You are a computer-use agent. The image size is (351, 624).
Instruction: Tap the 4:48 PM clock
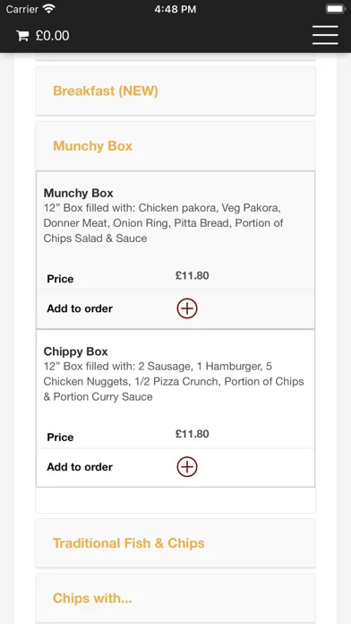pyautogui.click(x=175, y=9)
